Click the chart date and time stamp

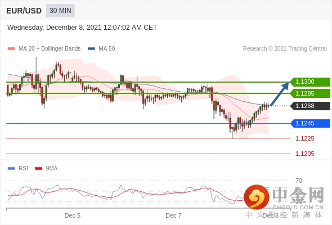[82, 28]
